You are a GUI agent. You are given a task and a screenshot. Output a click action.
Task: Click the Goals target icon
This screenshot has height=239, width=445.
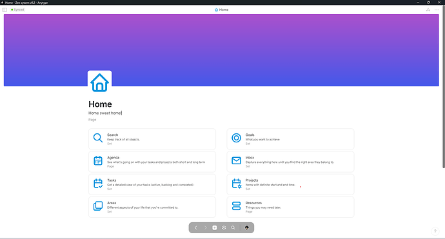tap(236, 138)
